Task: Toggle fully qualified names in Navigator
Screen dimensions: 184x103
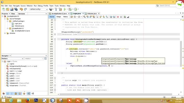Action: click(24, 94)
